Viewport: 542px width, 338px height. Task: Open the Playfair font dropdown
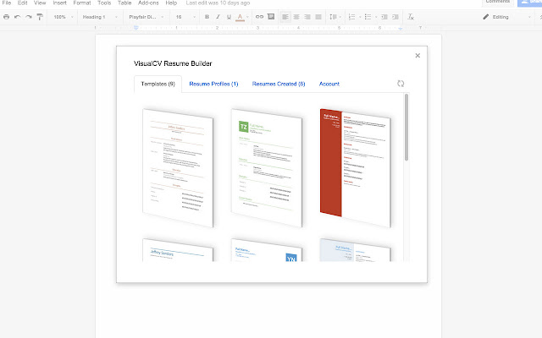pos(147,17)
